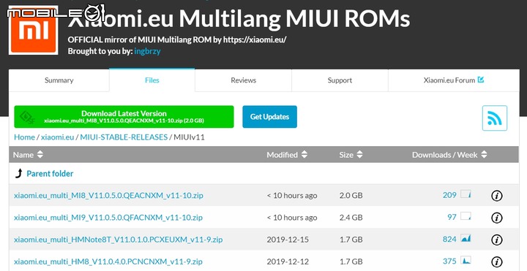Screen dimensions: 527x271
Task: Select the 2.4 GB size cell
Action: 351,218
